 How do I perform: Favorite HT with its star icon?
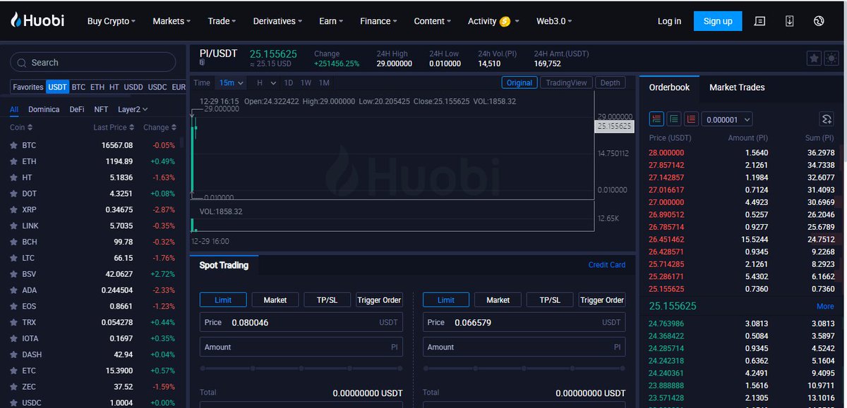tap(13, 178)
